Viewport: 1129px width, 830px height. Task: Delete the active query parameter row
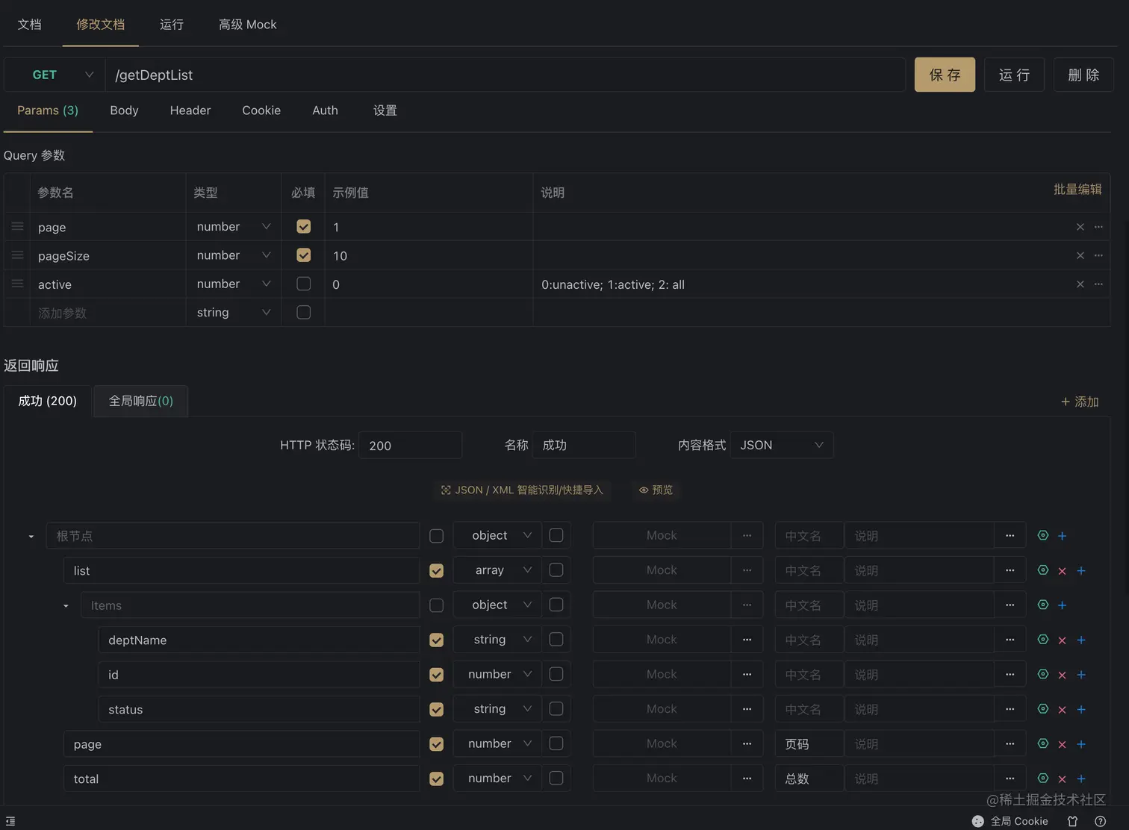[x=1080, y=284]
